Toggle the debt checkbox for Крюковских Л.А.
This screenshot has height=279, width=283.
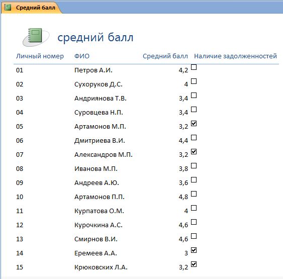(194, 264)
